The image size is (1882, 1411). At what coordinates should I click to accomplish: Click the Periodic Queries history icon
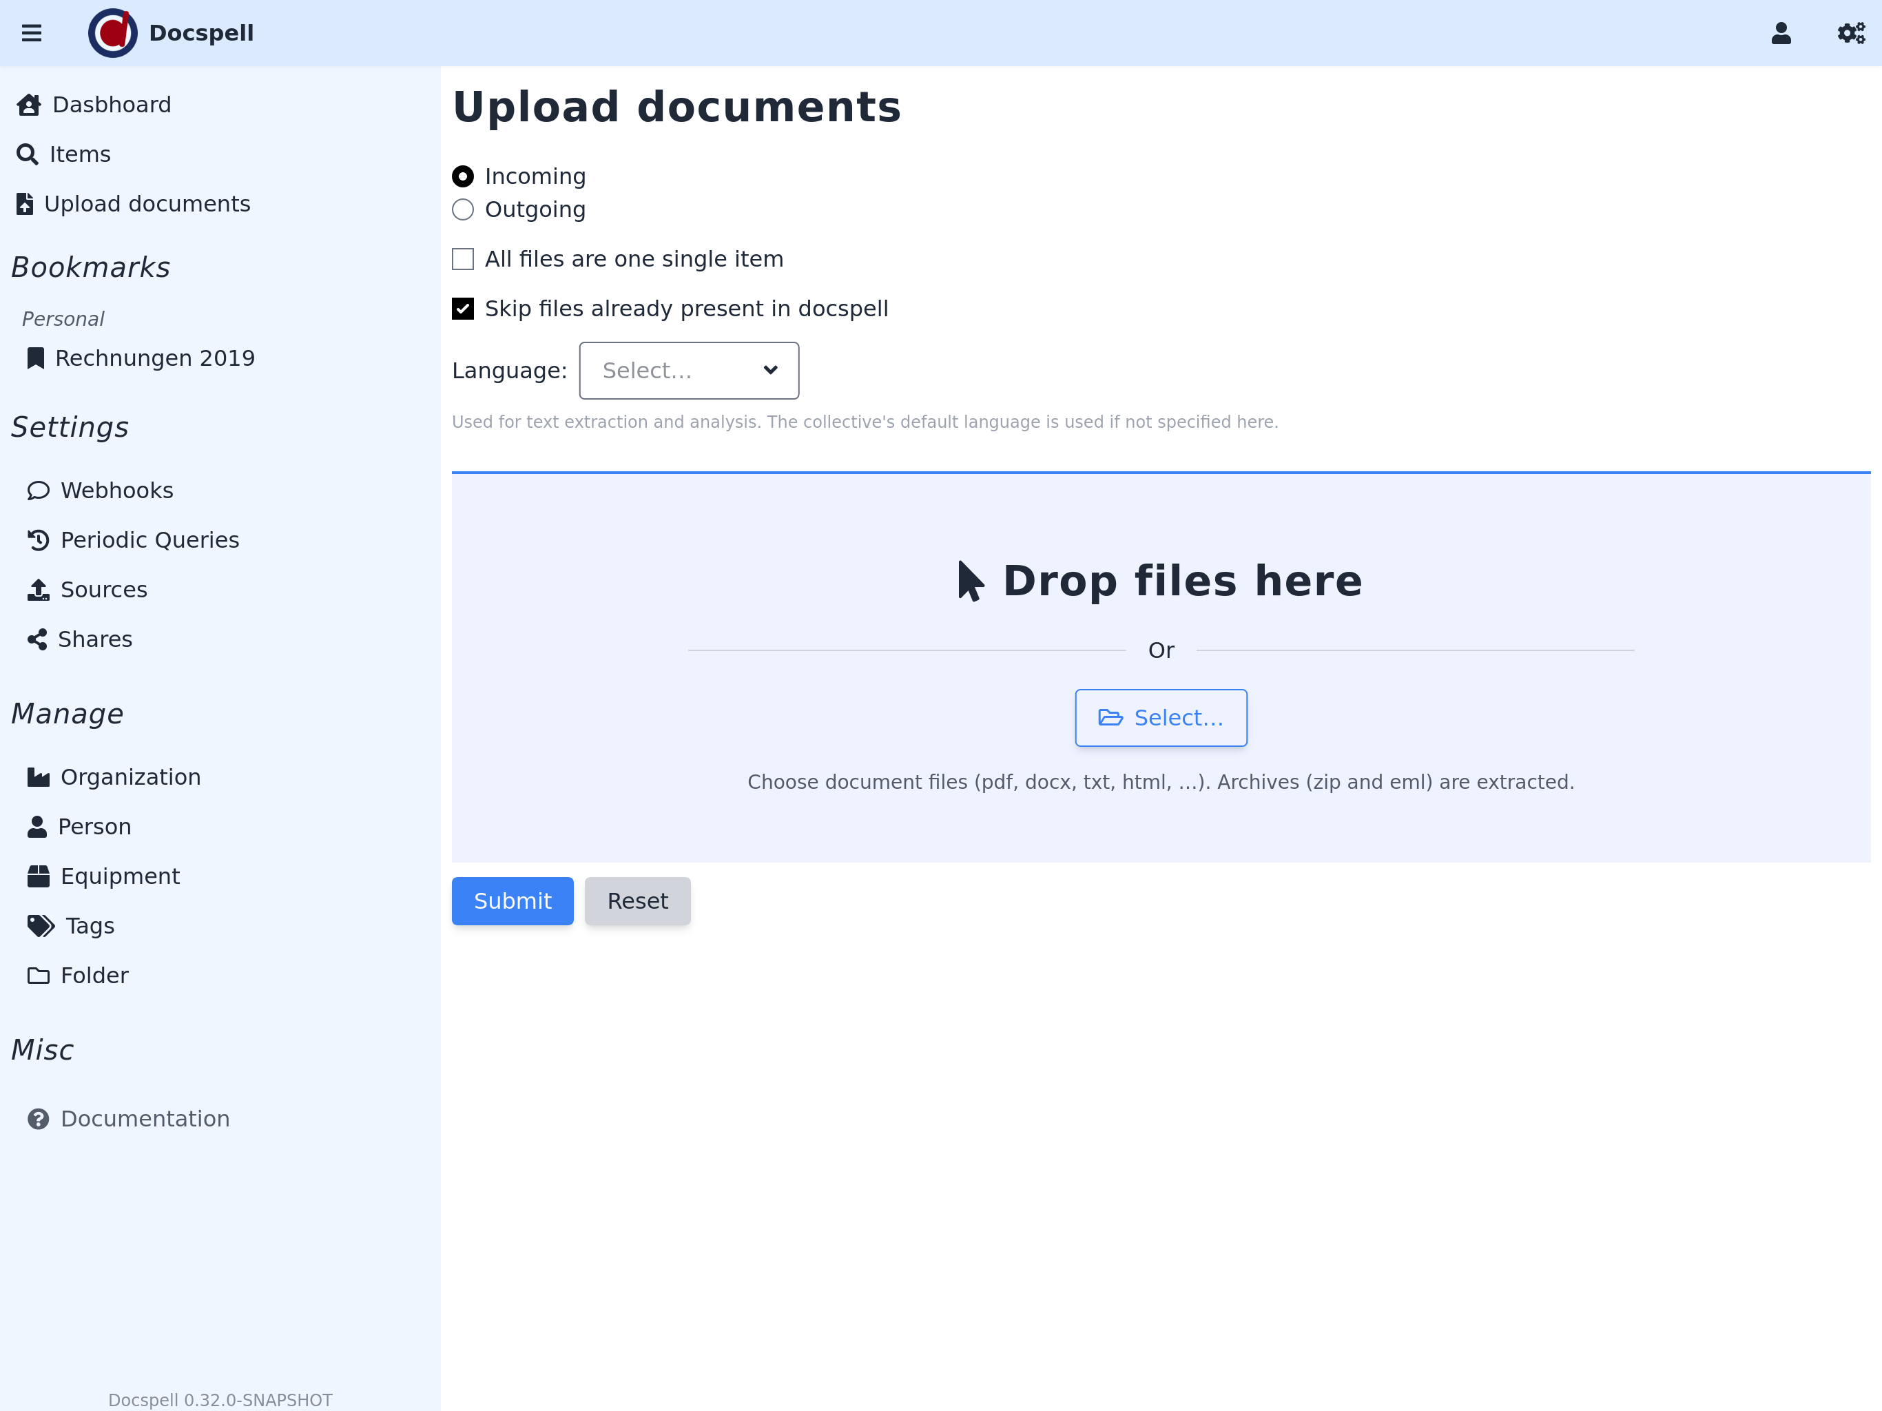coord(39,539)
